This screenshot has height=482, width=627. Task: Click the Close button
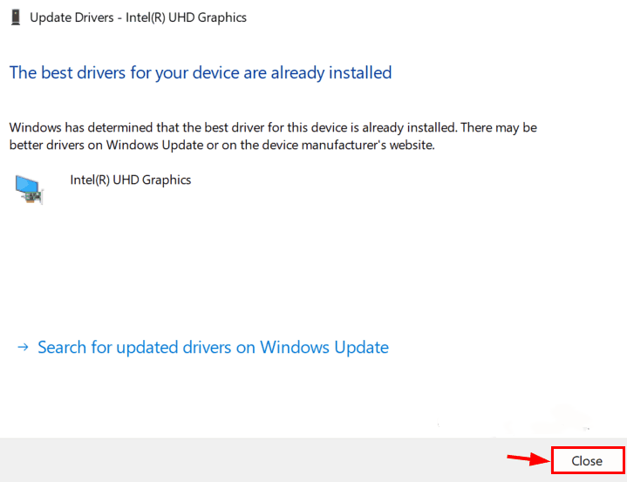(x=587, y=460)
